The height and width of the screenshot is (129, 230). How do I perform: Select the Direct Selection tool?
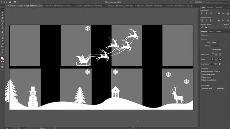click(3, 12)
